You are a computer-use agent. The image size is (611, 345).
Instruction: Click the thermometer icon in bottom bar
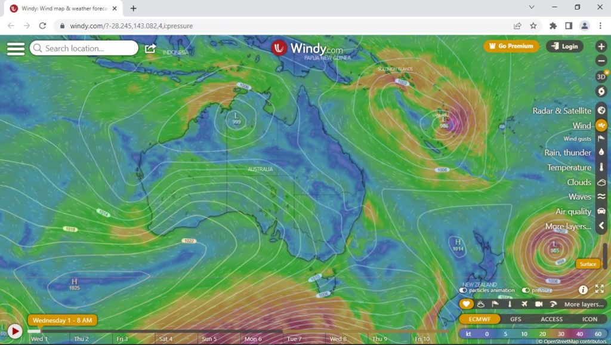[x=510, y=304]
